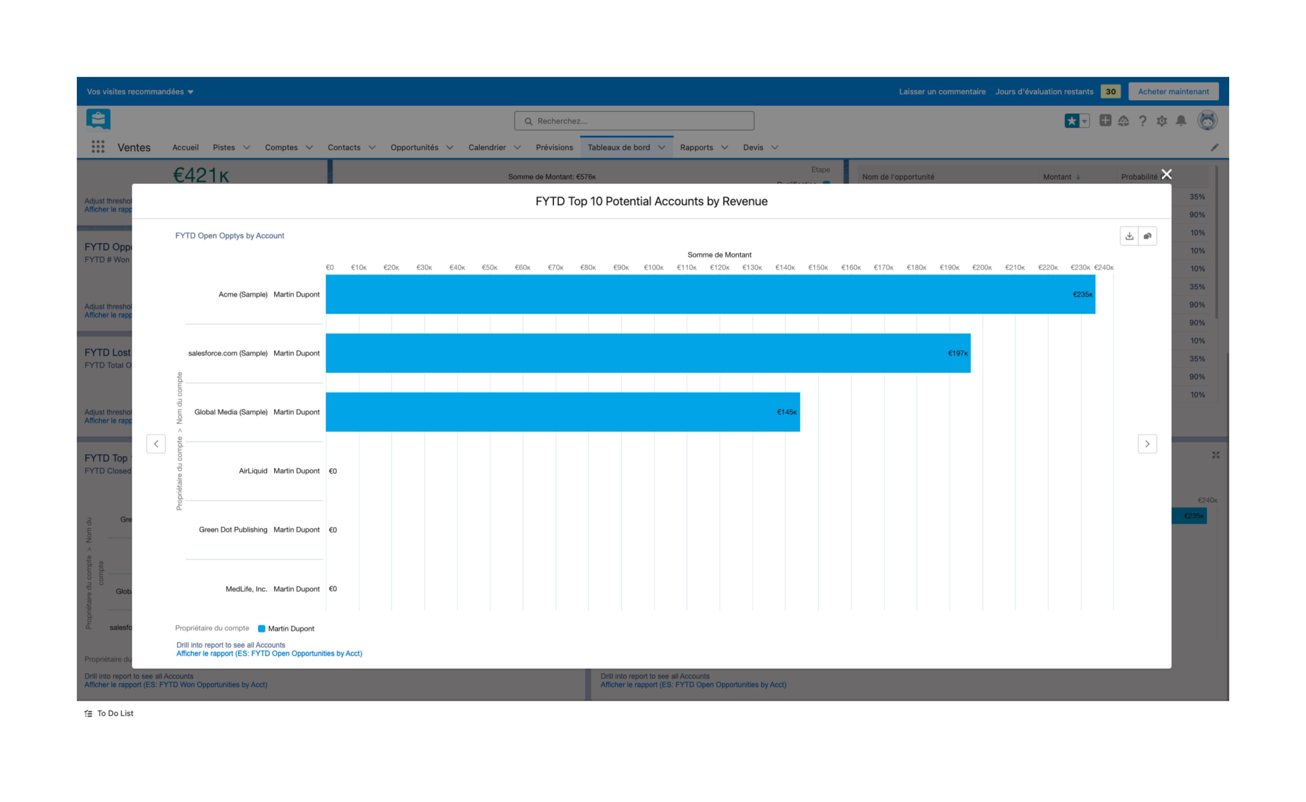
Task: Expand the Tableaux de bord chevron
Action: tap(661, 147)
